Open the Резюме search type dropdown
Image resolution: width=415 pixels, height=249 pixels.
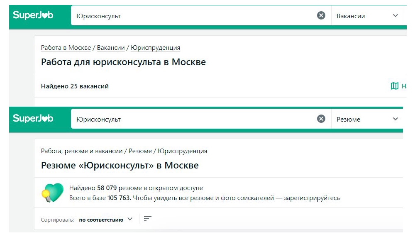tap(367, 119)
